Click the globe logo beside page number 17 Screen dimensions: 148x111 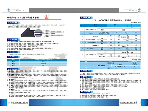(x=12, y=102)
